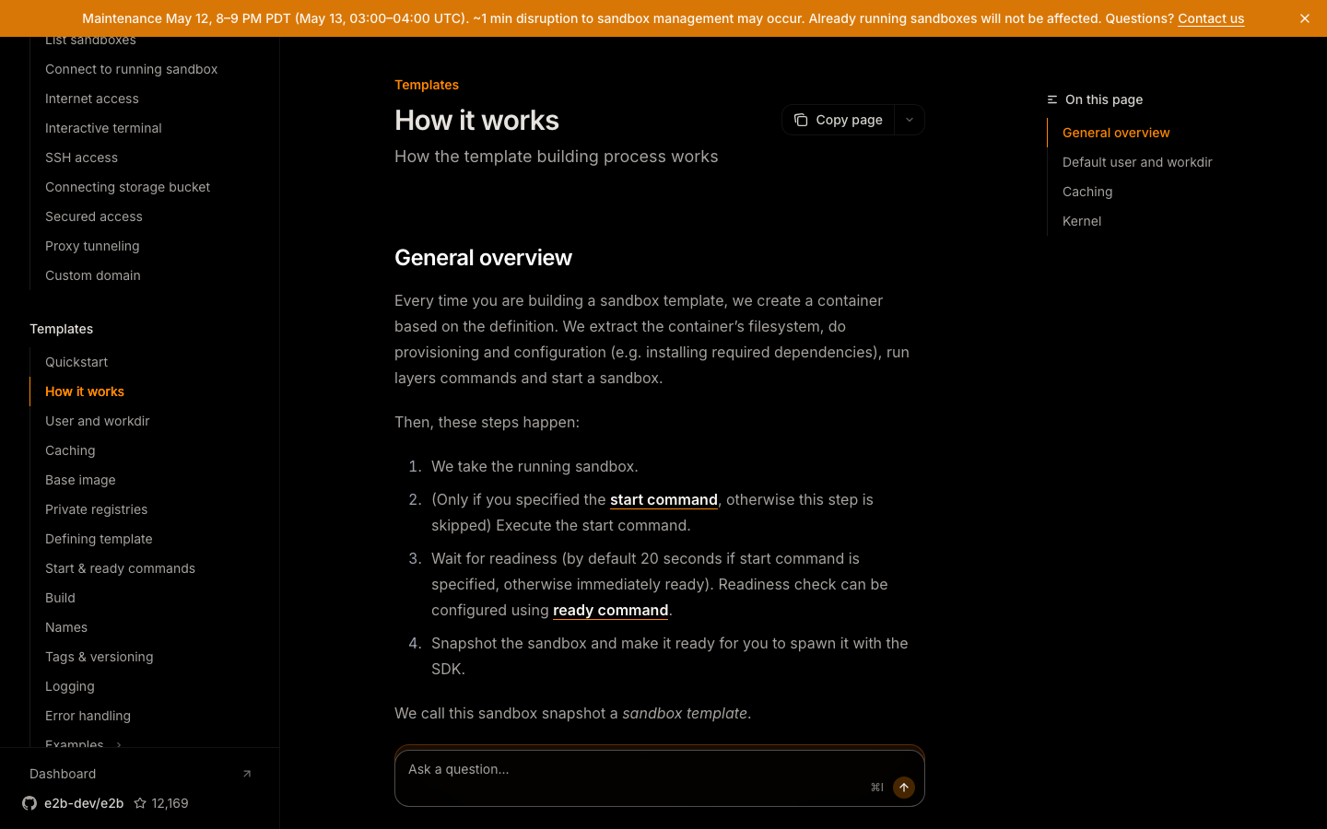Open the User and workdir sidebar page

click(x=97, y=421)
